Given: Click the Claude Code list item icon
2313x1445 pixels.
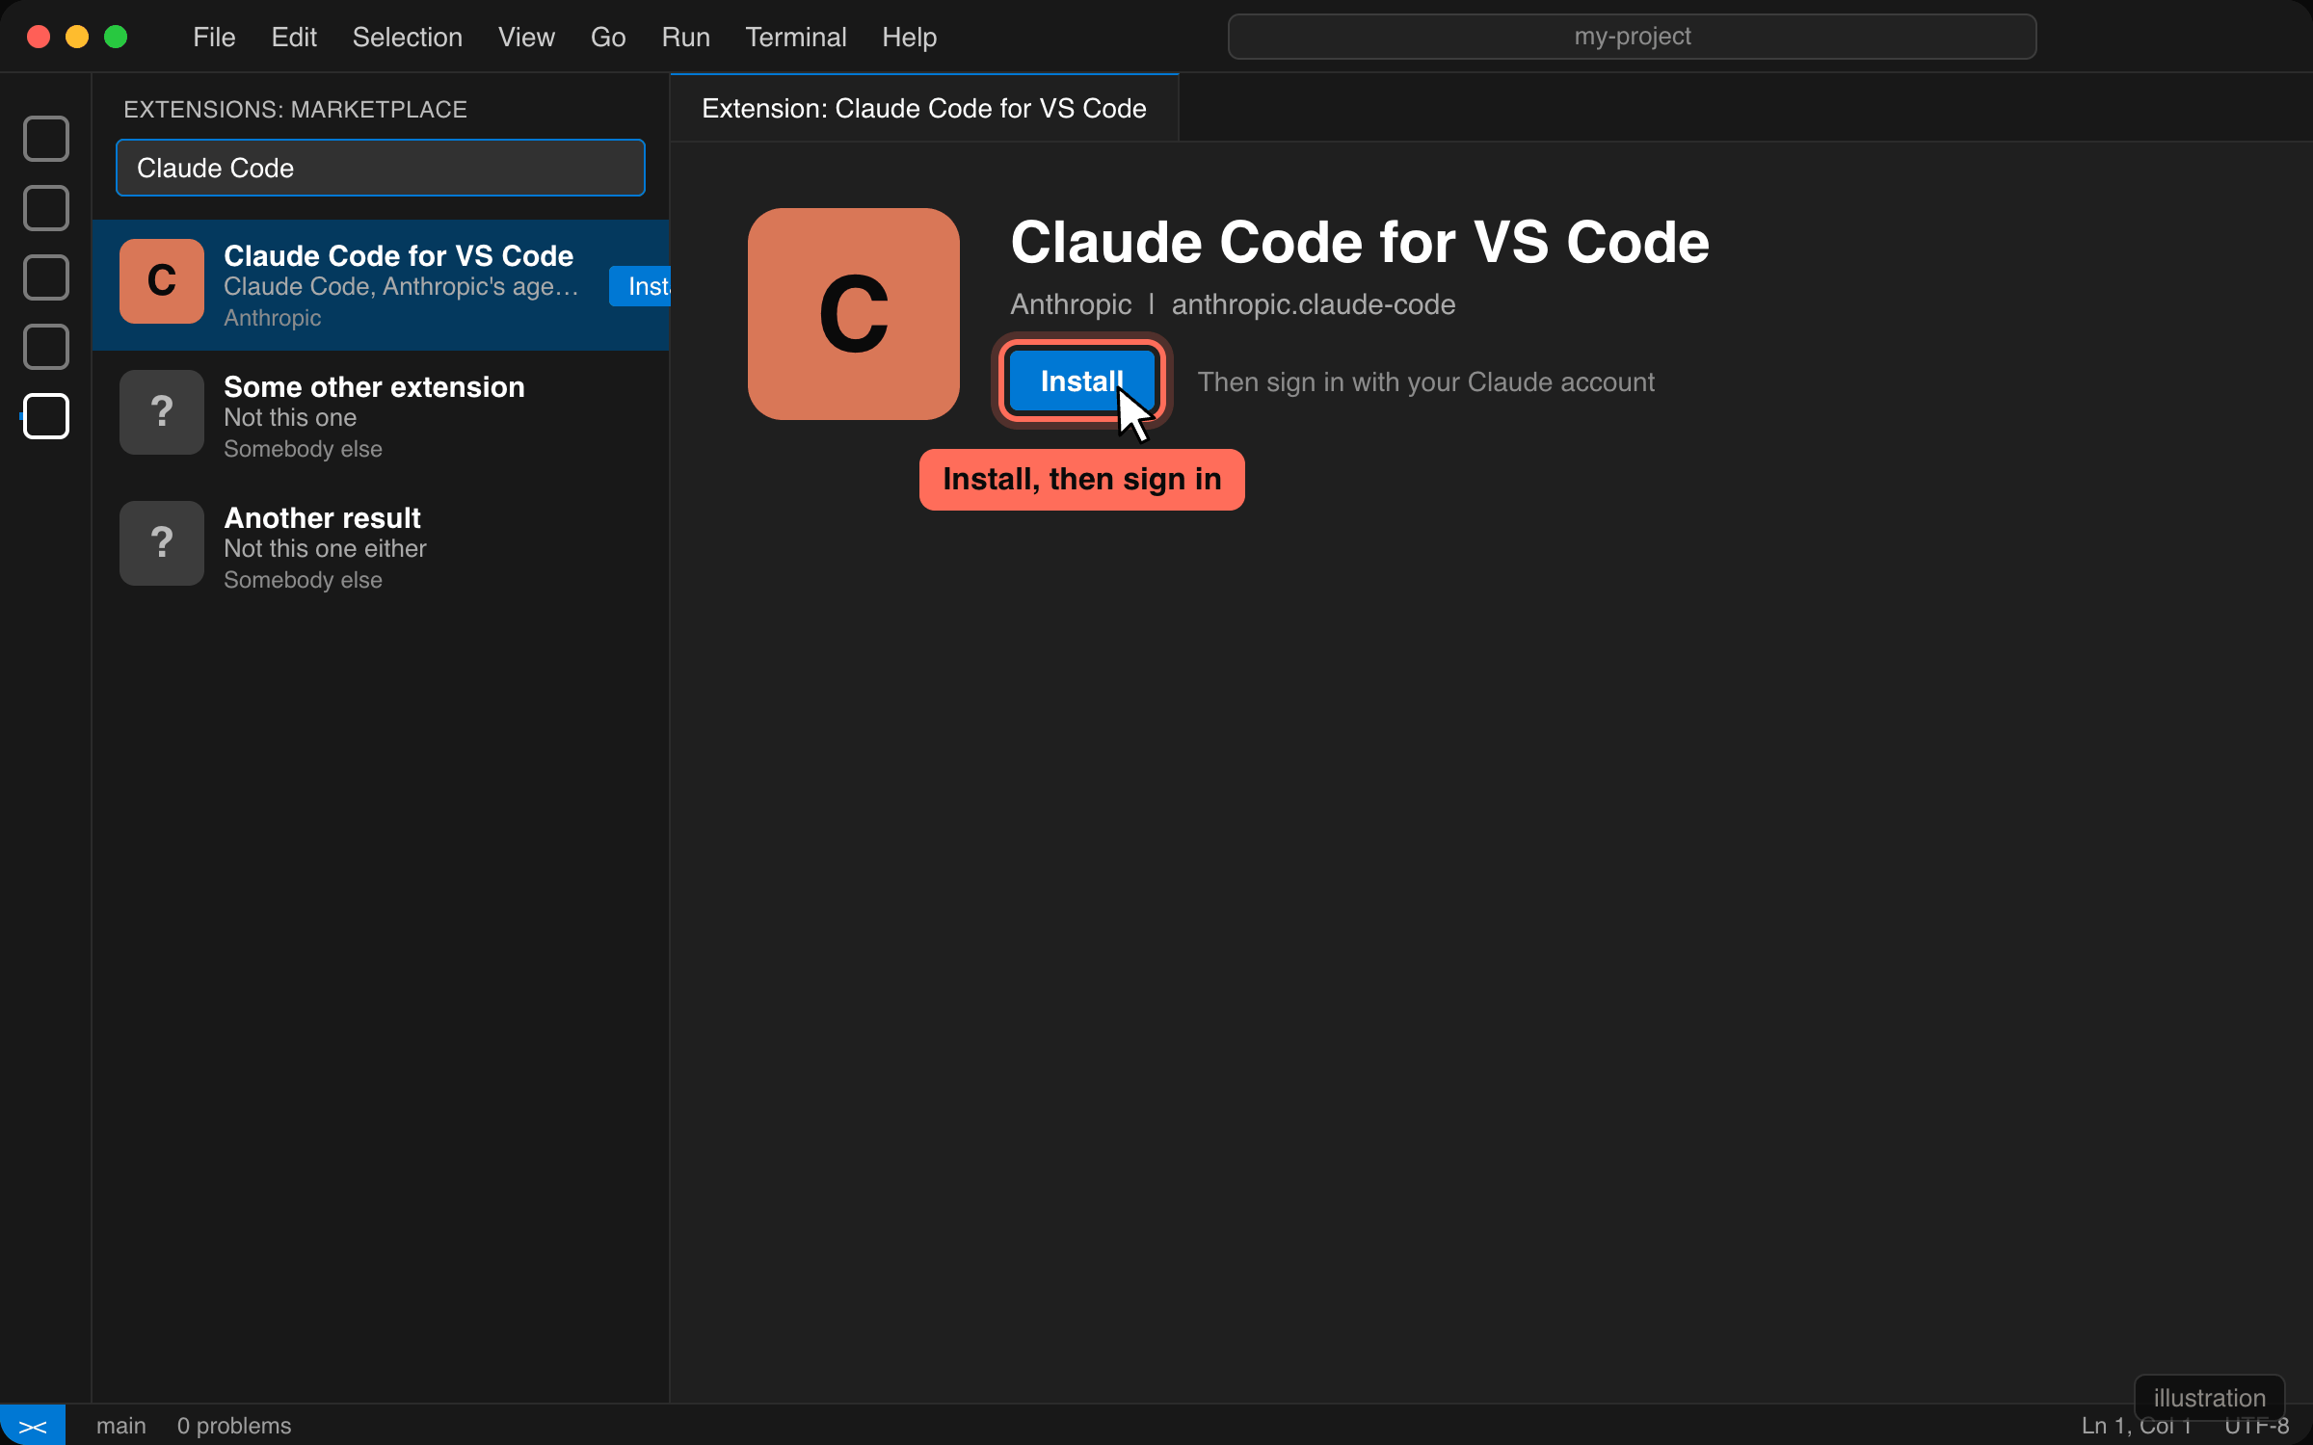Looking at the screenshot, I should point(162,281).
